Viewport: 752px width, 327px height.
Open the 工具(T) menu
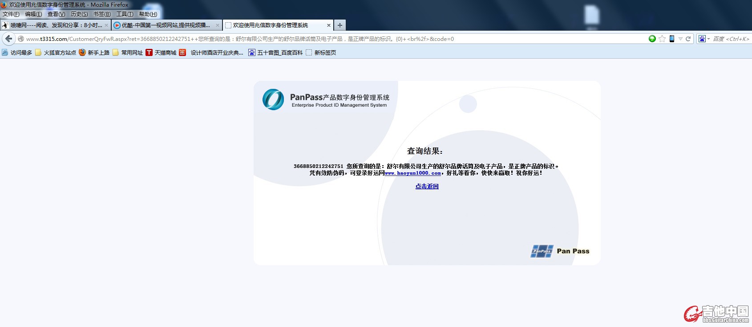coord(125,14)
